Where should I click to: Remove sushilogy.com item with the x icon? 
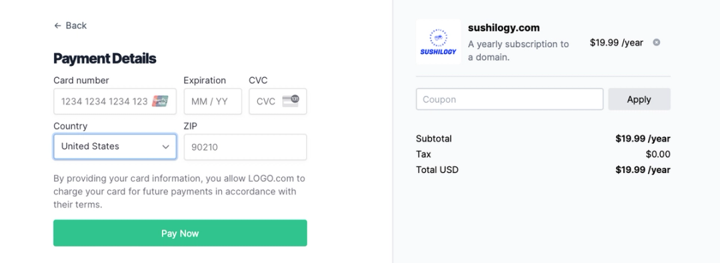click(x=657, y=42)
